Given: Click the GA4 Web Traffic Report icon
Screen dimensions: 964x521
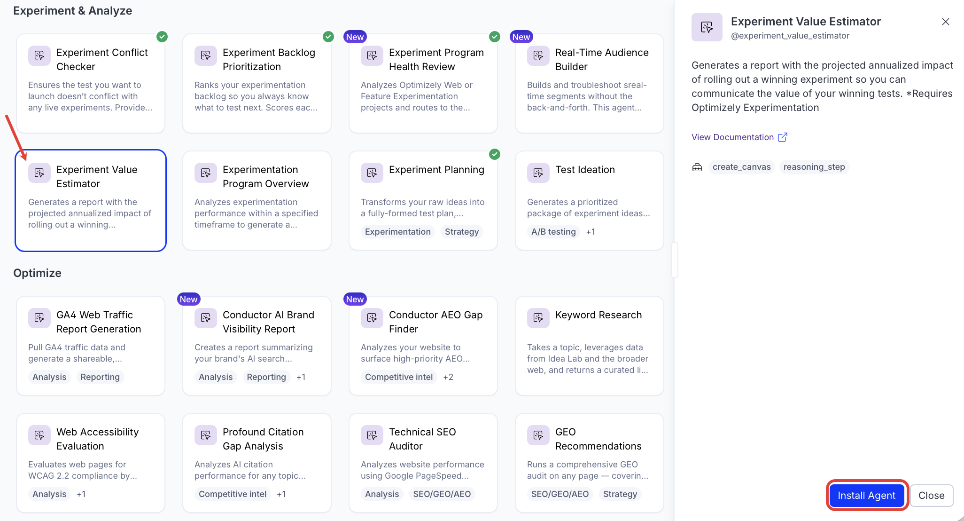Looking at the screenshot, I should 39,318.
